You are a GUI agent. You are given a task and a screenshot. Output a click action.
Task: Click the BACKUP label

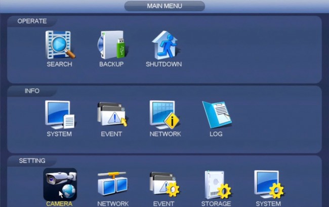click(111, 64)
